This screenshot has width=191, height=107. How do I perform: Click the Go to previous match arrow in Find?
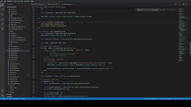pyautogui.click(x=167, y=10)
